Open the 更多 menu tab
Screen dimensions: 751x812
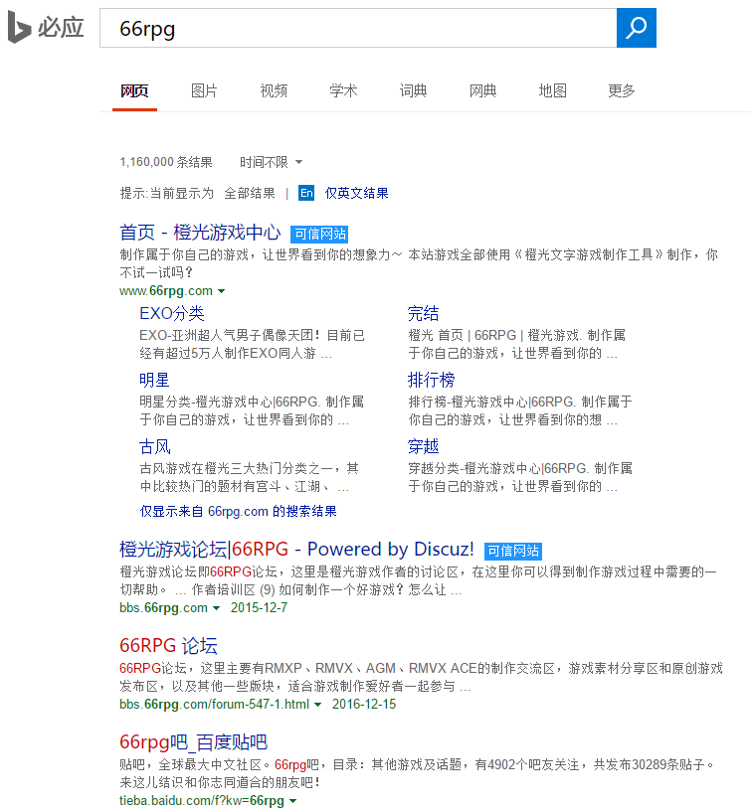[622, 91]
